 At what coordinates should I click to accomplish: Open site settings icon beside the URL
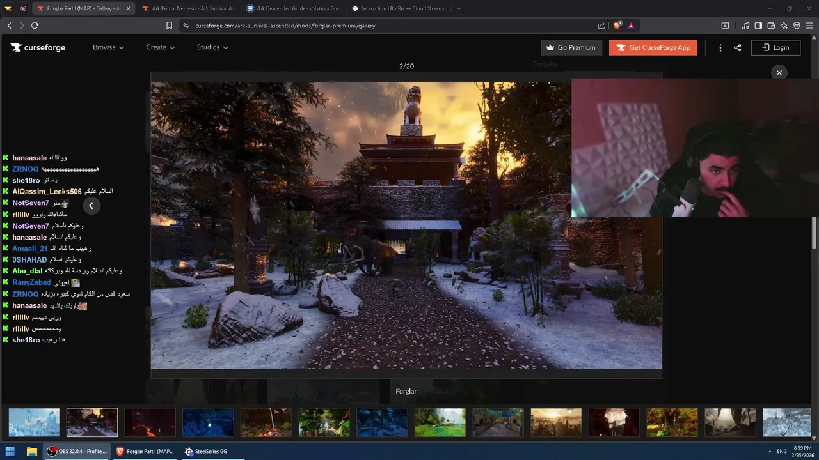(x=186, y=26)
